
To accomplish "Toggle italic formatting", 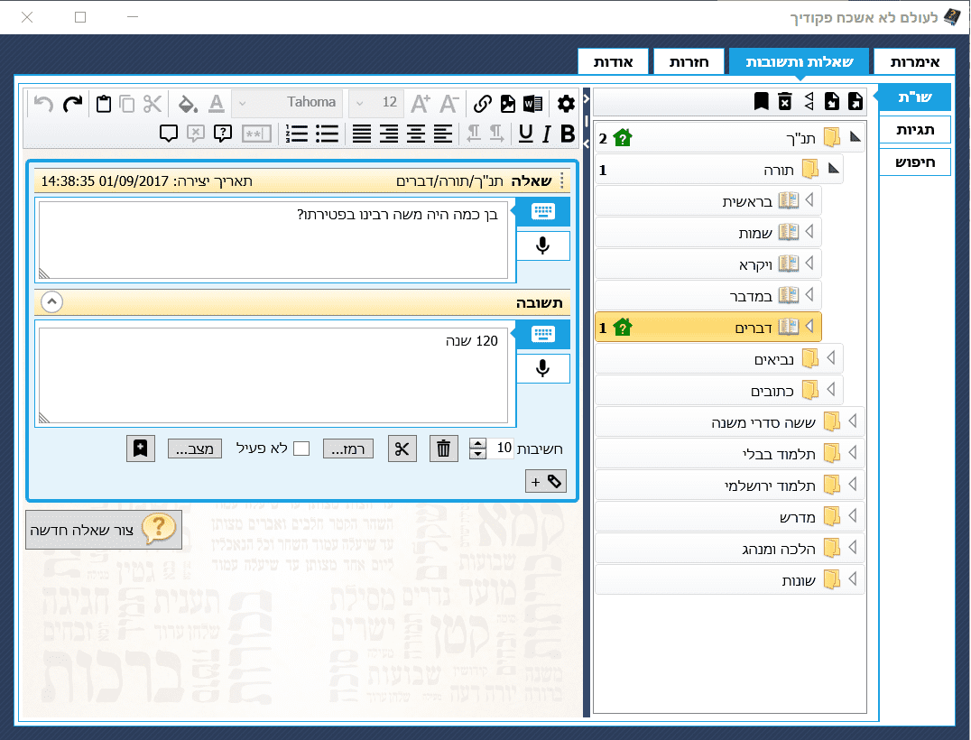I will (x=546, y=134).
